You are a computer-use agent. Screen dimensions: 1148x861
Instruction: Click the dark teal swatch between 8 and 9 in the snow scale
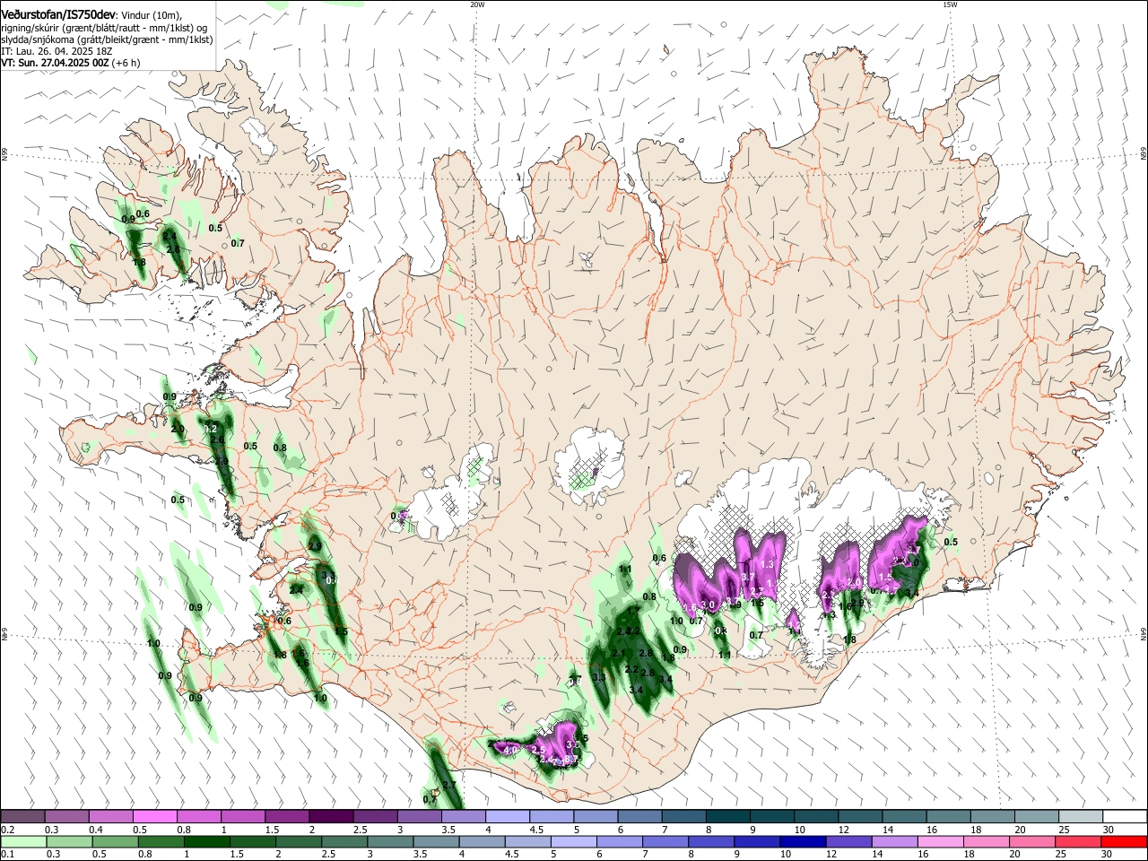(x=727, y=816)
